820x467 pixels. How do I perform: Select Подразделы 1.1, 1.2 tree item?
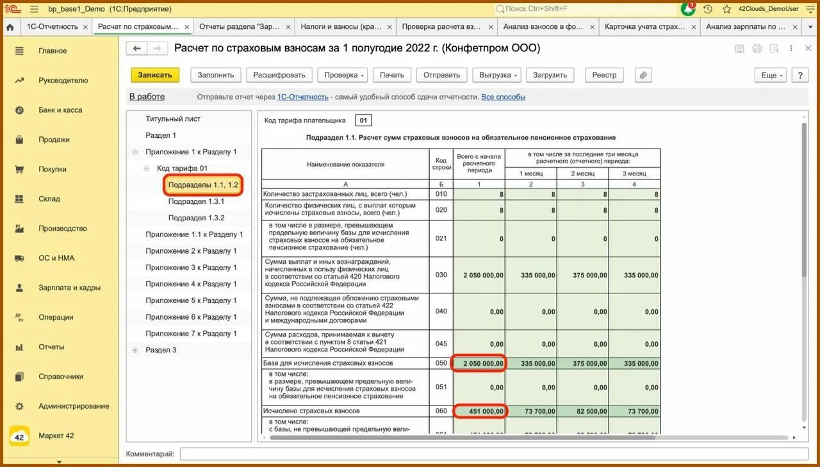203,185
